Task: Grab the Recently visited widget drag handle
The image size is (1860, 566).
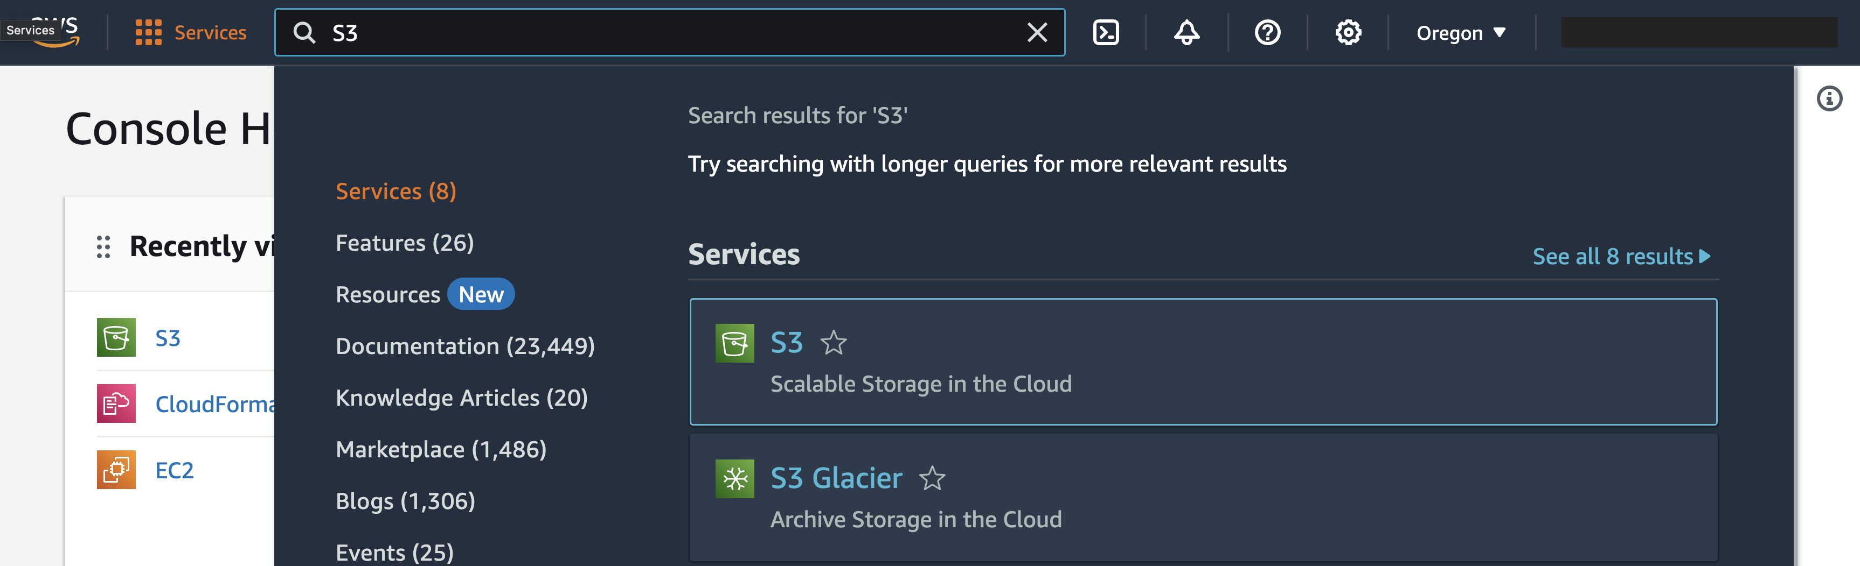Action: [103, 246]
